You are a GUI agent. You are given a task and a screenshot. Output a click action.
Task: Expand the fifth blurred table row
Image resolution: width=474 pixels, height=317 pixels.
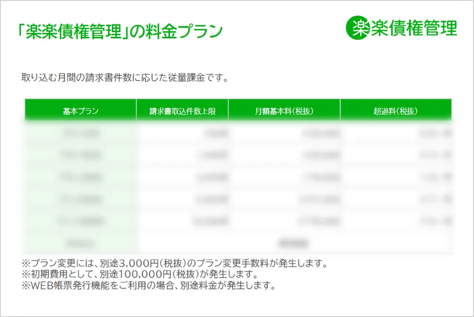point(237,220)
